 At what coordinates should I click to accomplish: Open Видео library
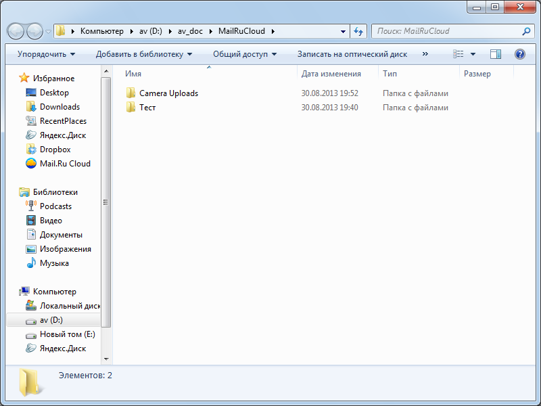(51, 221)
